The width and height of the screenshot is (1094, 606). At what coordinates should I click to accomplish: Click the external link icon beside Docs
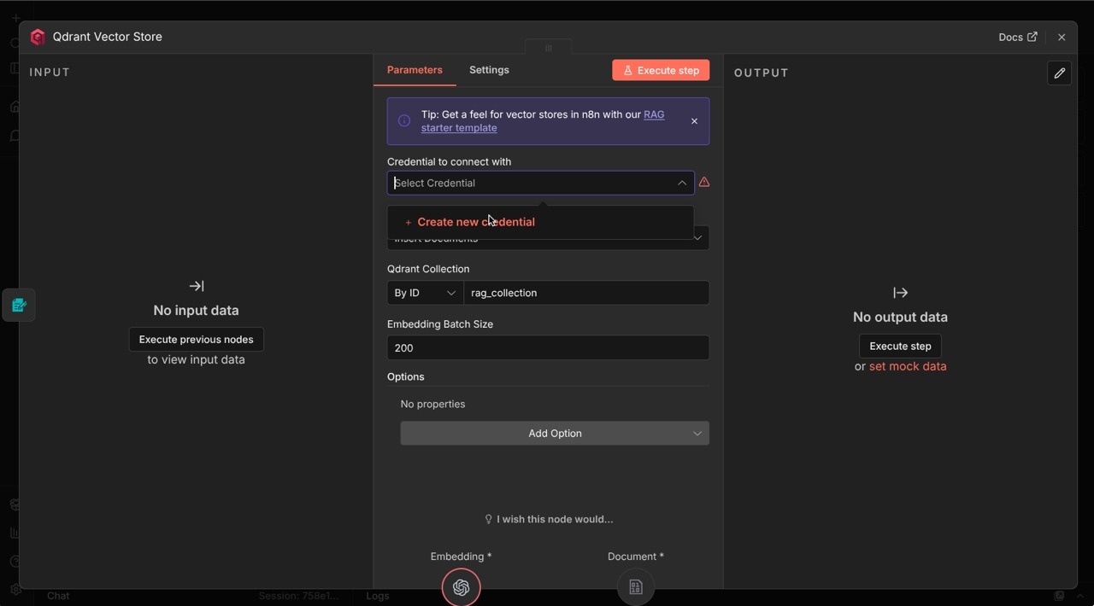click(1032, 37)
